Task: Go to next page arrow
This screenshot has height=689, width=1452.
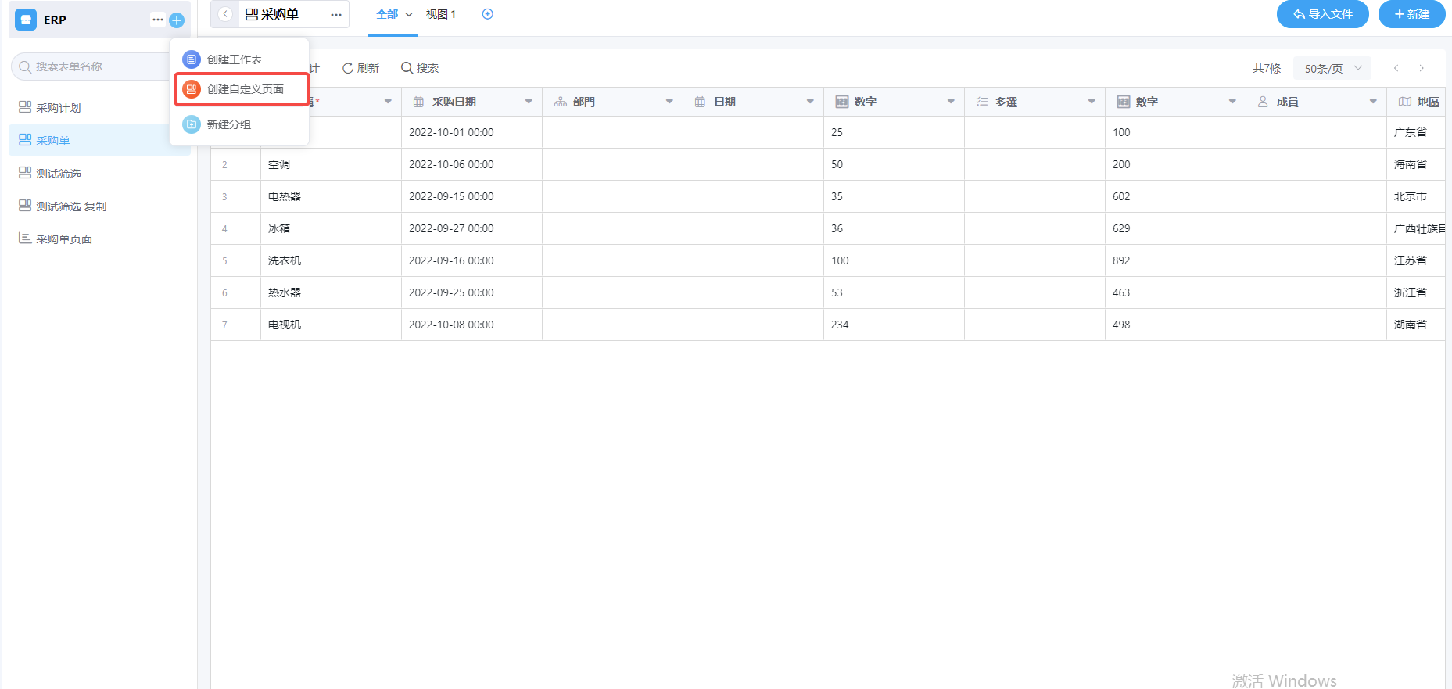Action: point(1422,68)
